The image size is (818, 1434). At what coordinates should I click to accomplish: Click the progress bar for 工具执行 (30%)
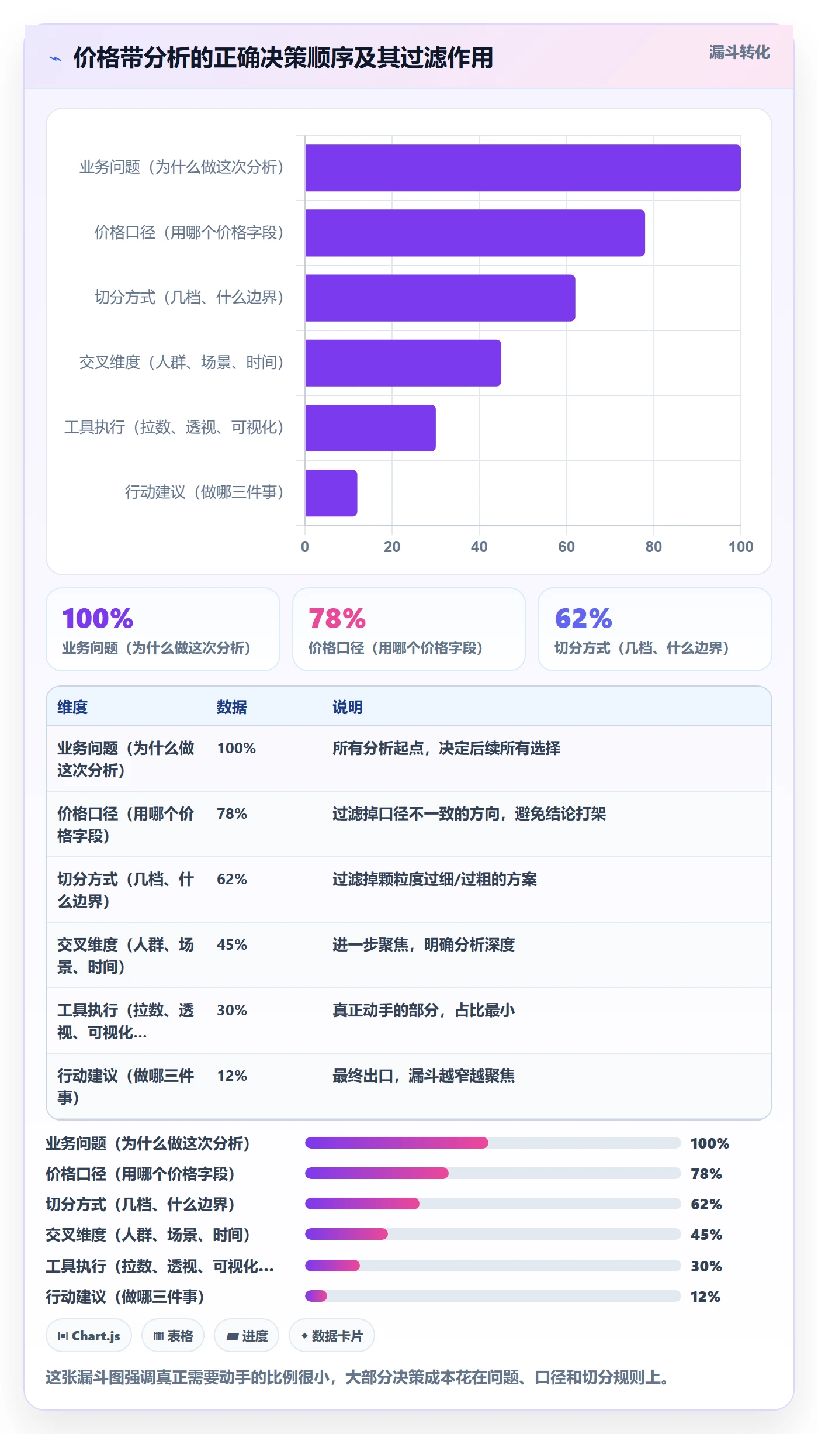[493, 1266]
